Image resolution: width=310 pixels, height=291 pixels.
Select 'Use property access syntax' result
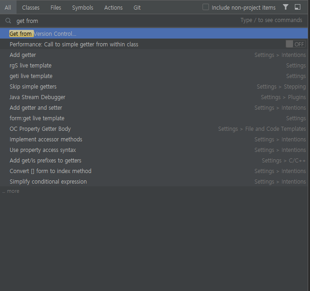[x=154, y=150]
